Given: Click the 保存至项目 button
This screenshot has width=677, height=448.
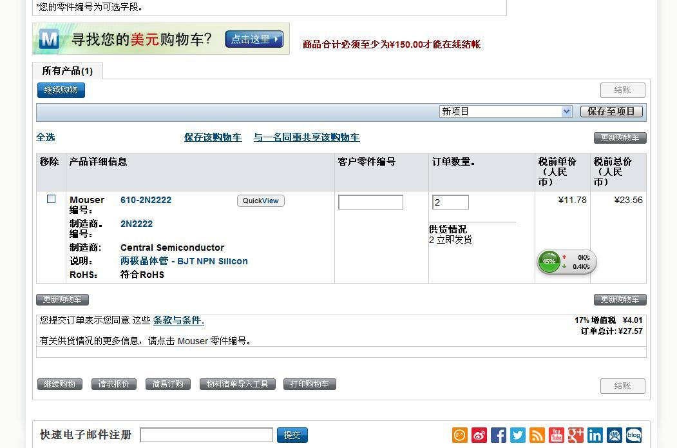Looking at the screenshot, I should pos(611,112).
